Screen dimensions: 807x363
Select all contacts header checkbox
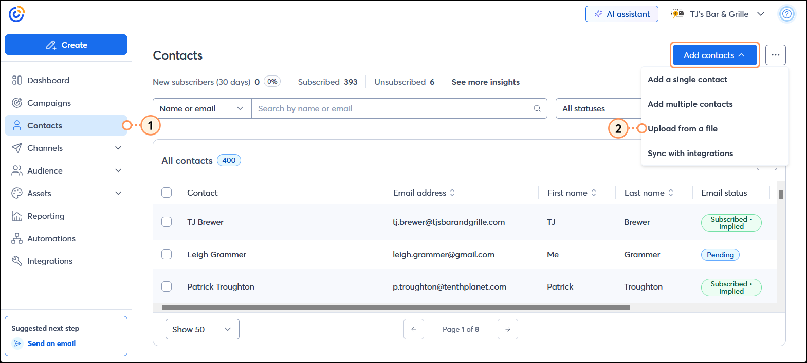tap(167, 193)
